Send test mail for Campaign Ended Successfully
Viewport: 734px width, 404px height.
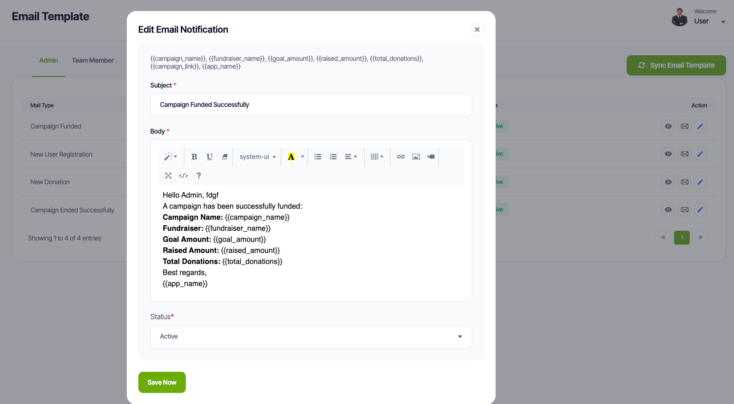point(685,210)
